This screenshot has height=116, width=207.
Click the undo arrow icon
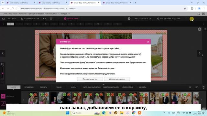pos(45,19)
